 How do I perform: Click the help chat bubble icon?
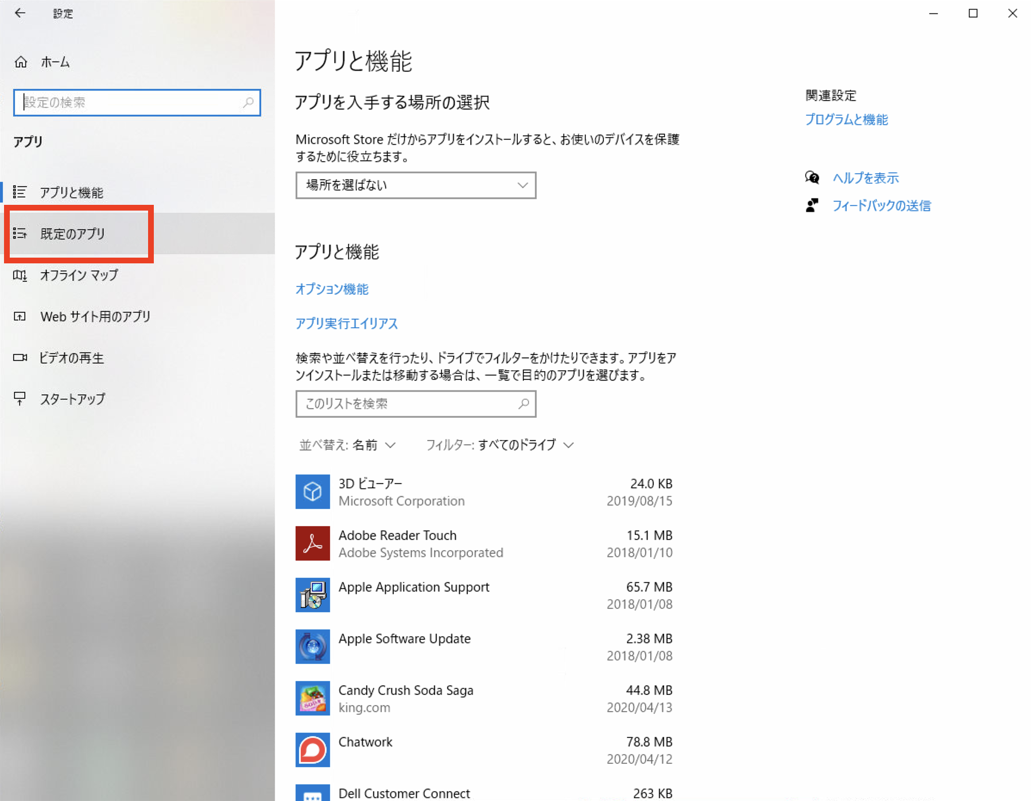pyautogui.click(x=812, y=178)
